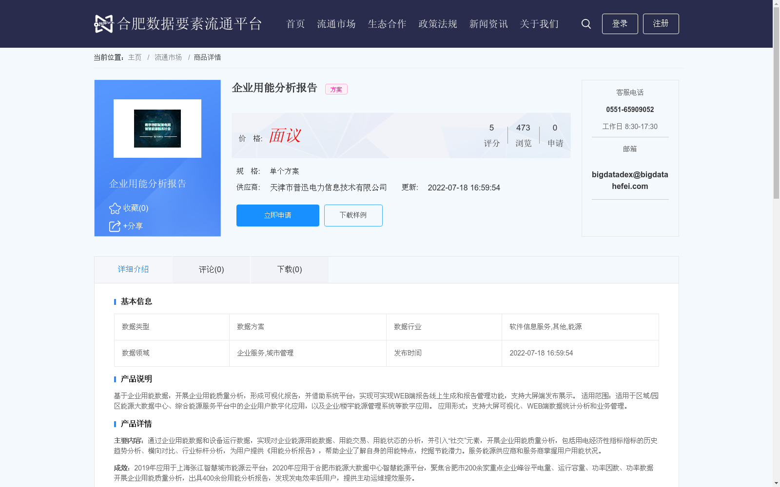Switch to 下载(0) tab

pyautogui.click(x=290, y=269)
